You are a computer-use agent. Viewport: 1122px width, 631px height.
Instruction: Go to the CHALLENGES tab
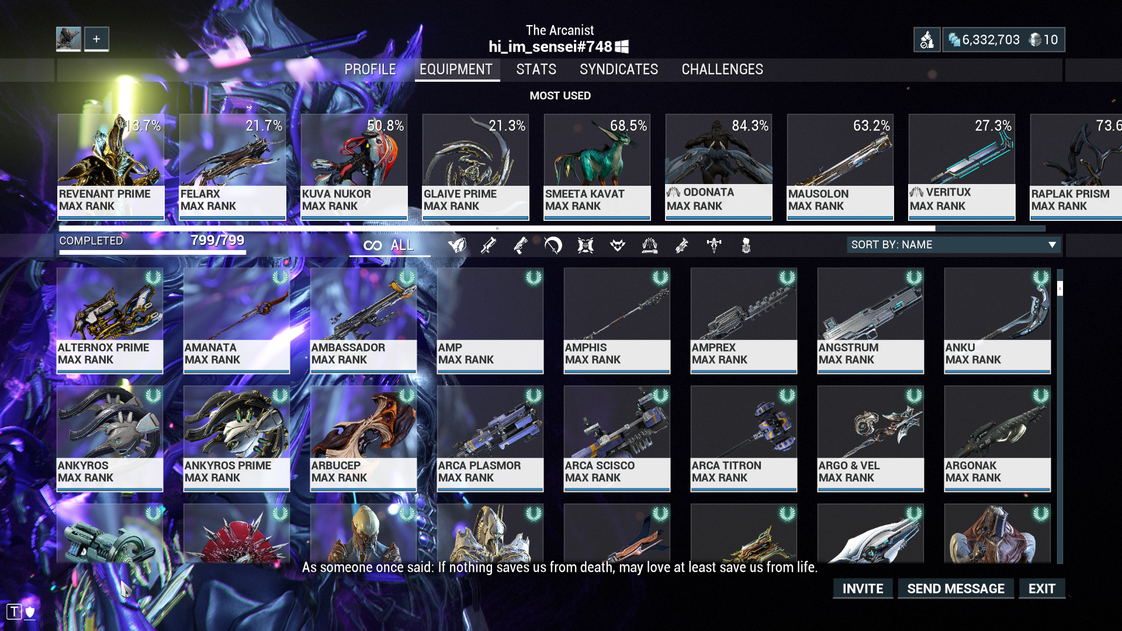coord(722,70)
